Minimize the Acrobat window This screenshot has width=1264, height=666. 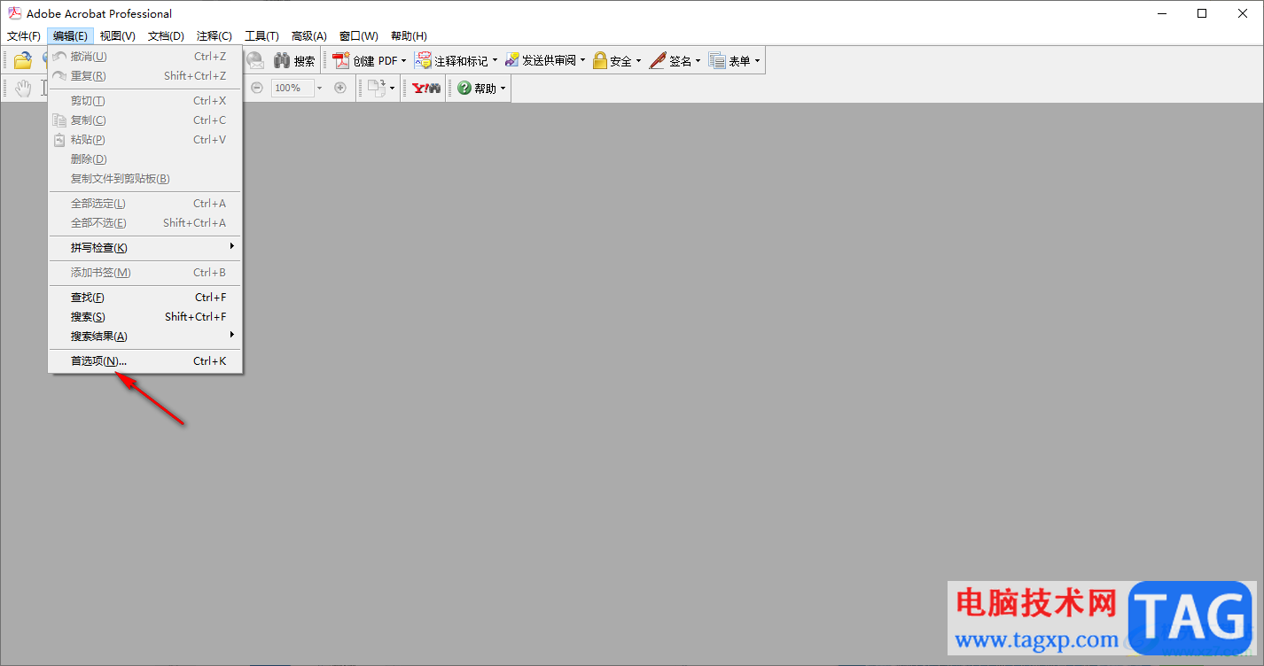tap(1161, 13)
